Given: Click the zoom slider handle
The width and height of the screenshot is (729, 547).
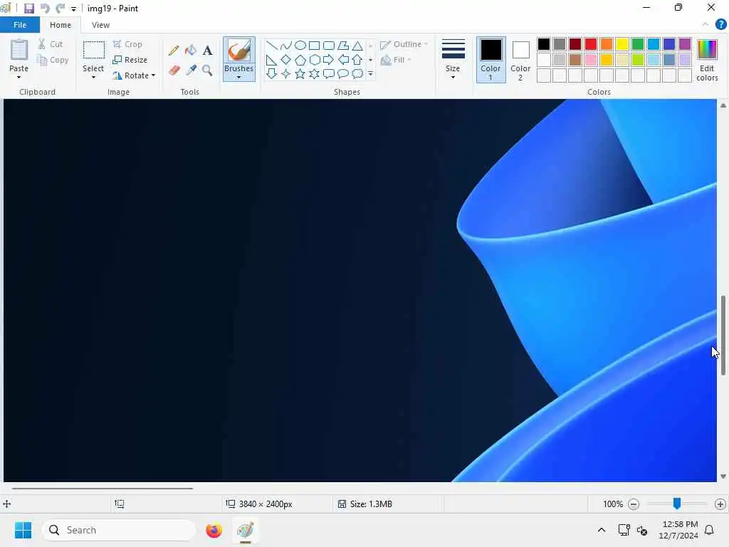Looking at the screenshot, I should point(677,504).
